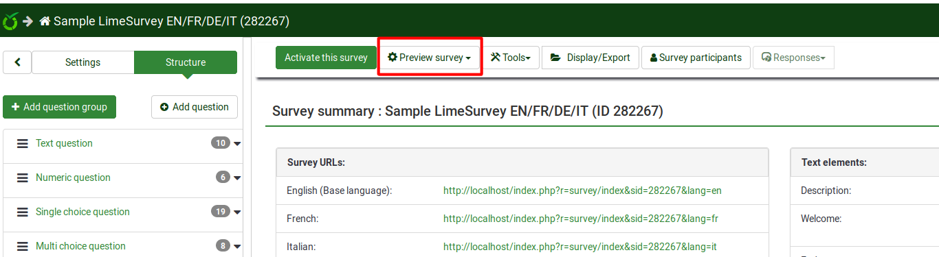Click the hamburger handle beside Text question

click(23, 143)
